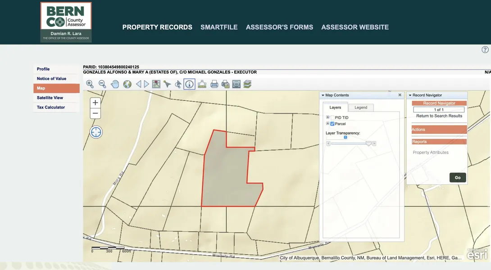Image resolution: width=491 pixels, height=270 pixels.
Task: Click Return to Search Results link
Action: click(439, 116)
